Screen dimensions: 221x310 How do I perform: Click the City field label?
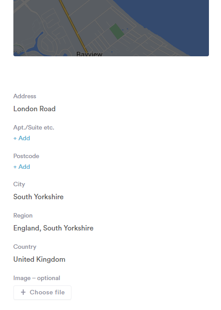[x=19, y=184]
